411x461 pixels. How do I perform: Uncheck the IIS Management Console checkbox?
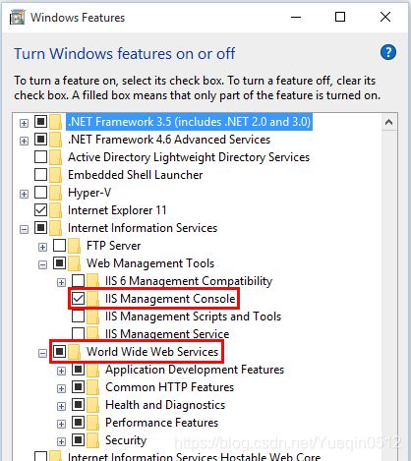(x=79, y=299)
